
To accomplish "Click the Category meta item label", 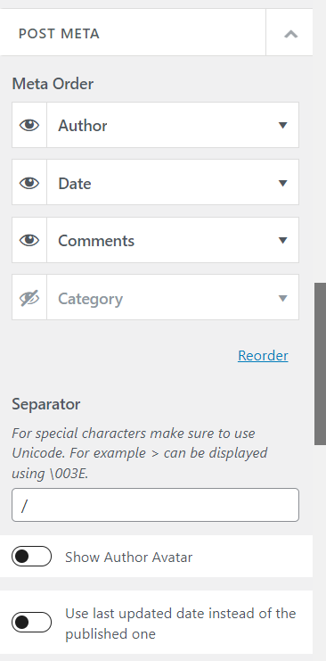I will click(91, 299).
